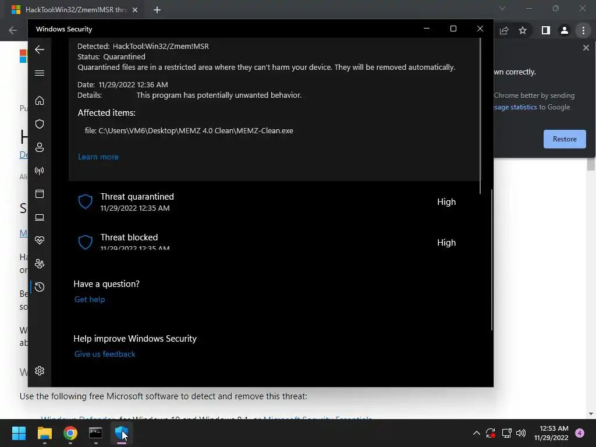Screen dimensions: 596x447
Task: Click the Threat quarantined shield icon
Action: coord(85,202)
